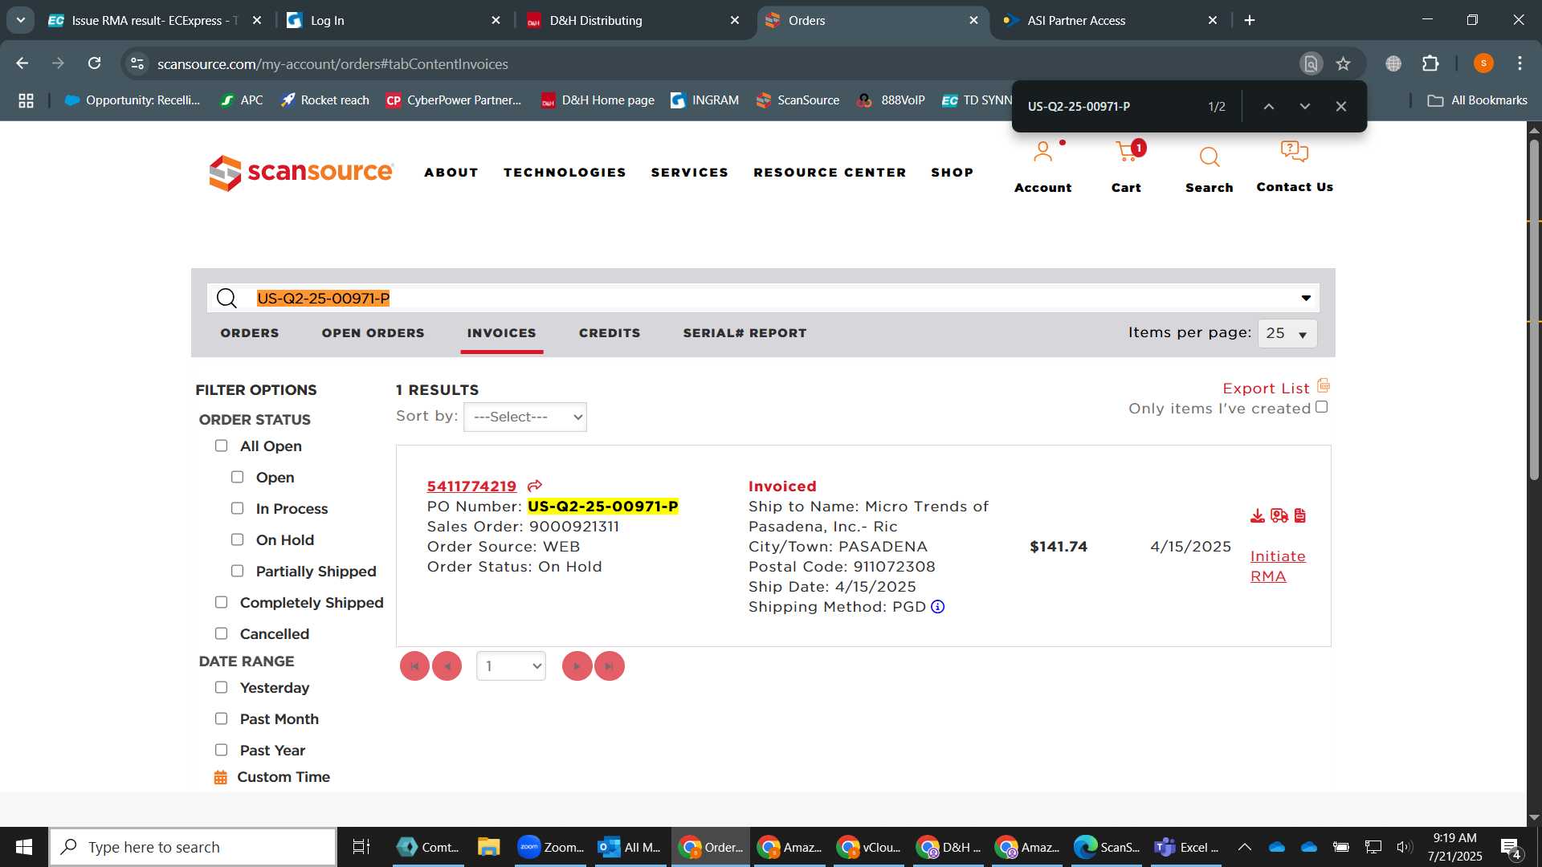
Task: Close the find-in-page bar
Action: [x=1341, y=106]
